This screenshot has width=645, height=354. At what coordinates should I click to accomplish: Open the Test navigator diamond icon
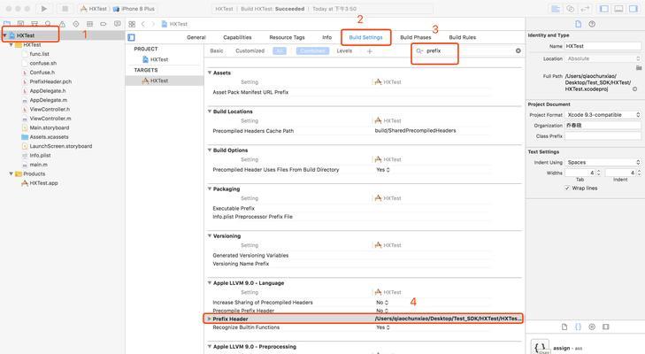tap(76, 24)
